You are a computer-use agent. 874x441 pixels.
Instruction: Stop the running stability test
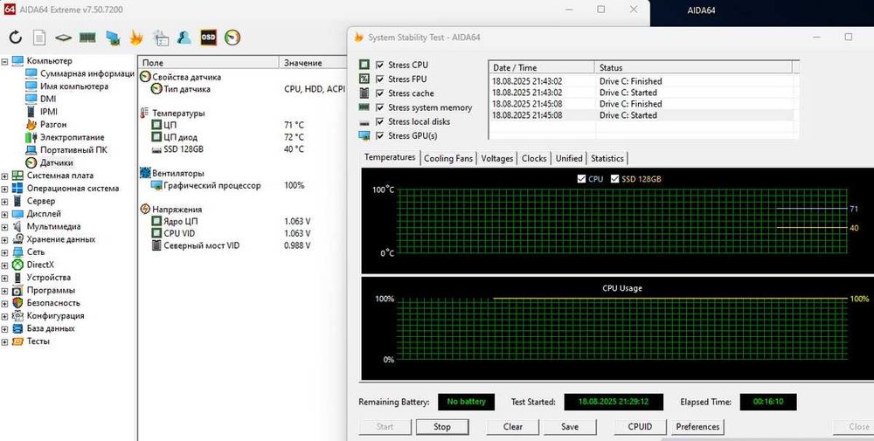point(442,427)
